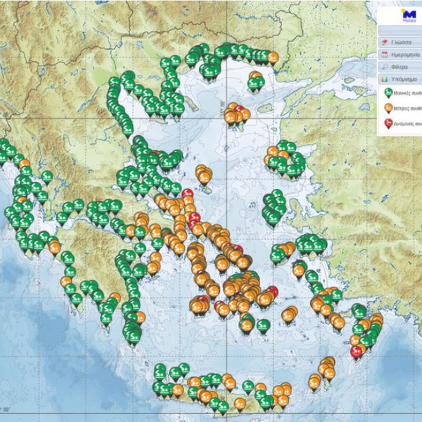Click the orange marker ending the northern coast row
Screen dimensions: 422x422
click(x=273, y=57)
